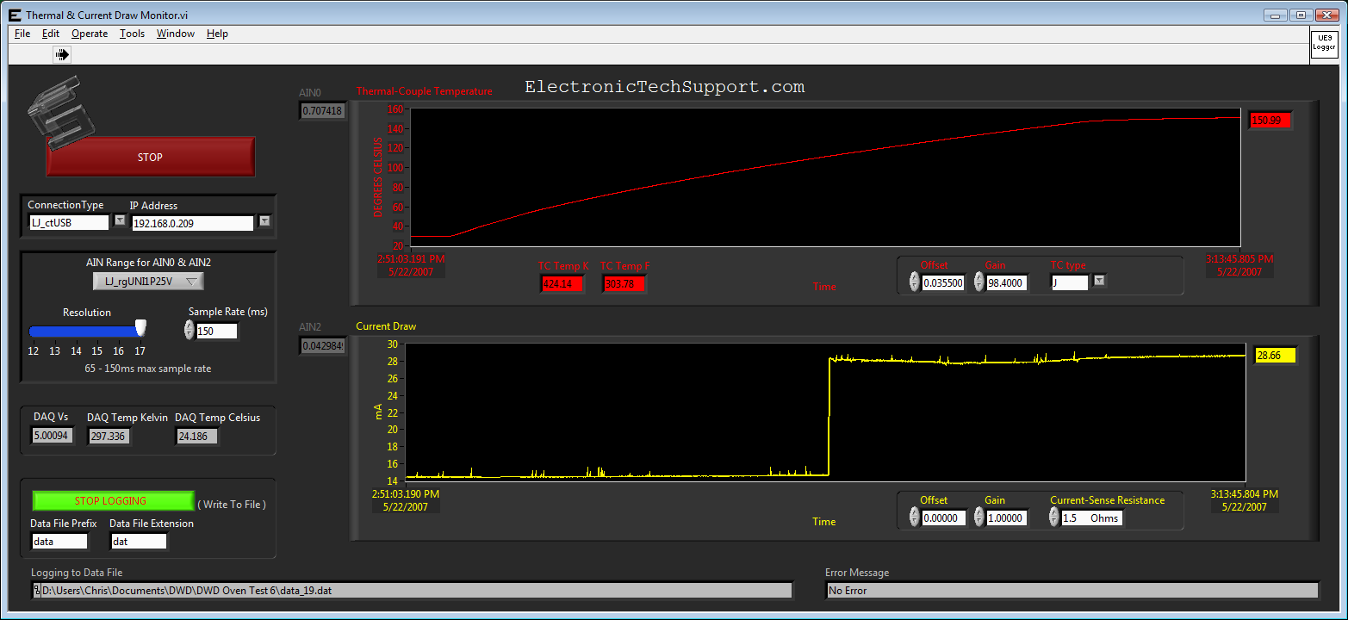Click the file path browse icon
Viewport: 1348px width, 620px height.
(x=36, y=591)
